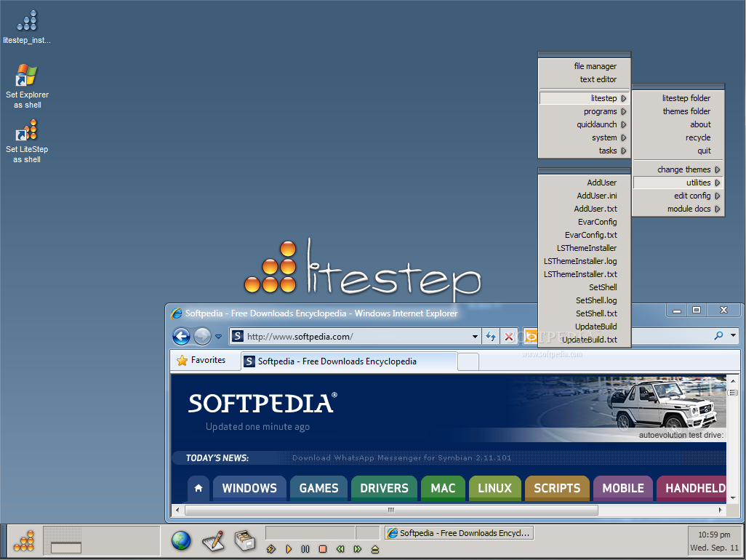Open recent pages dropdown beside forward button

[x=218, y=337]
